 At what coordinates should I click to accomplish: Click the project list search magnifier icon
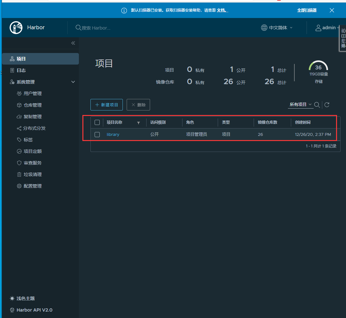pyautogui.click(x=317, y=105)
